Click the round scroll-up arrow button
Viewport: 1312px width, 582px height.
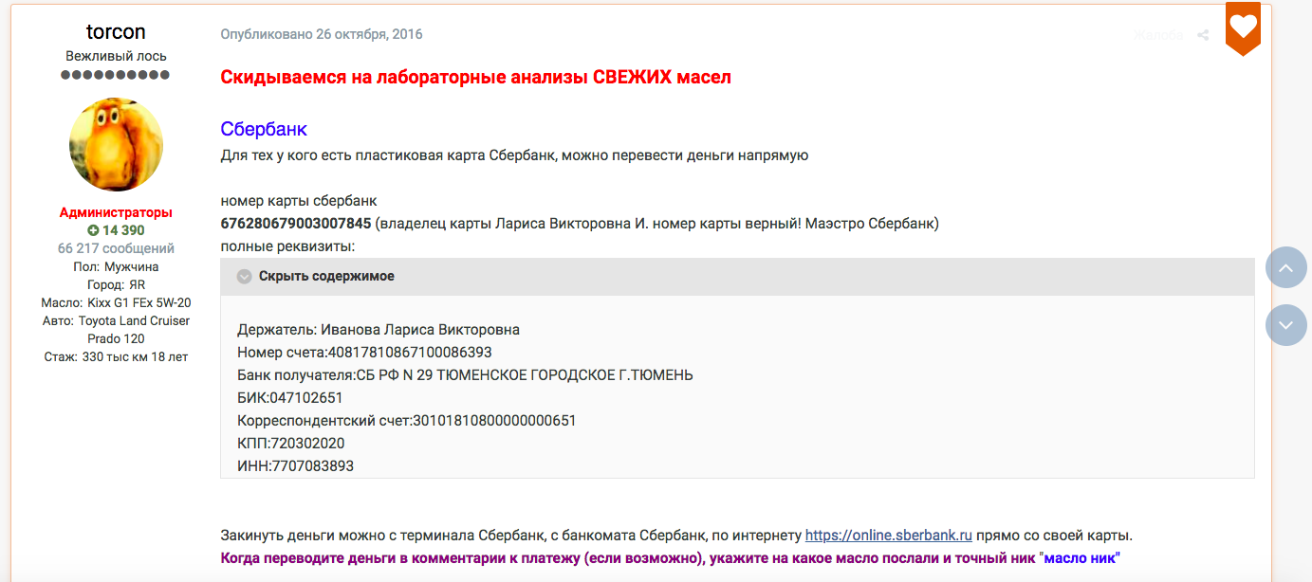click(x=1286, y=268)
